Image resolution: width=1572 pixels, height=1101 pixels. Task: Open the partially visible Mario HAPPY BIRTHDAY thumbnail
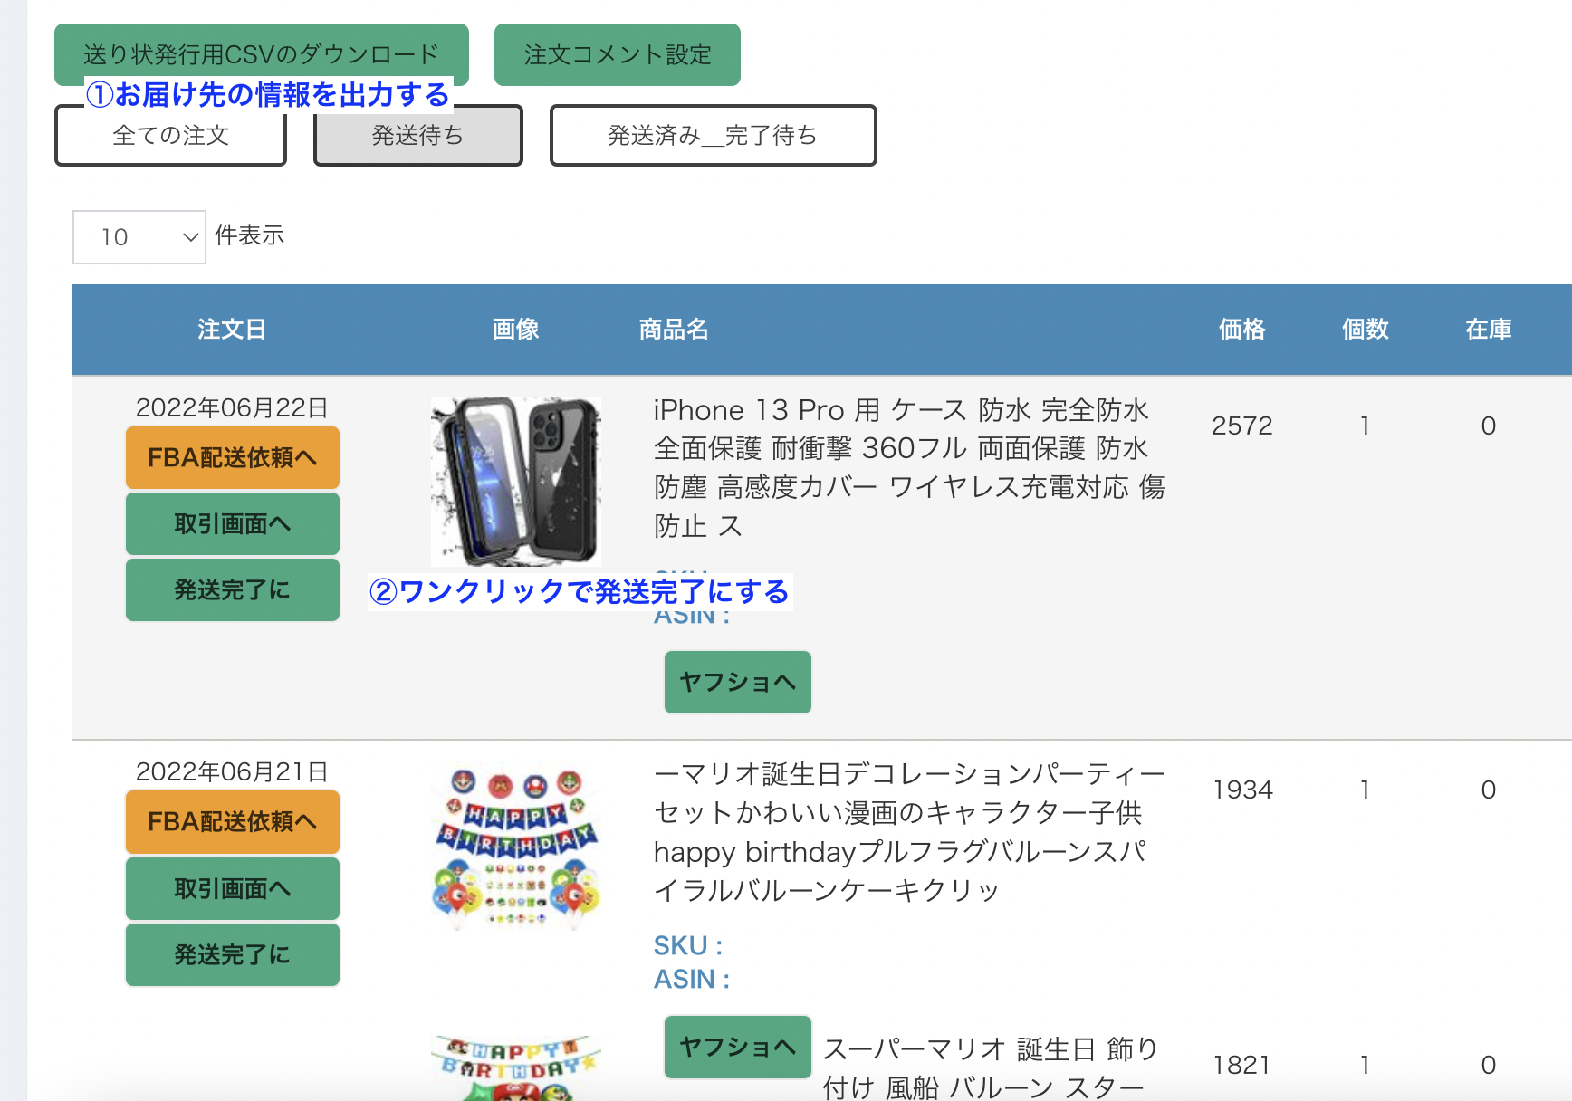click(x=515, y=1068)
